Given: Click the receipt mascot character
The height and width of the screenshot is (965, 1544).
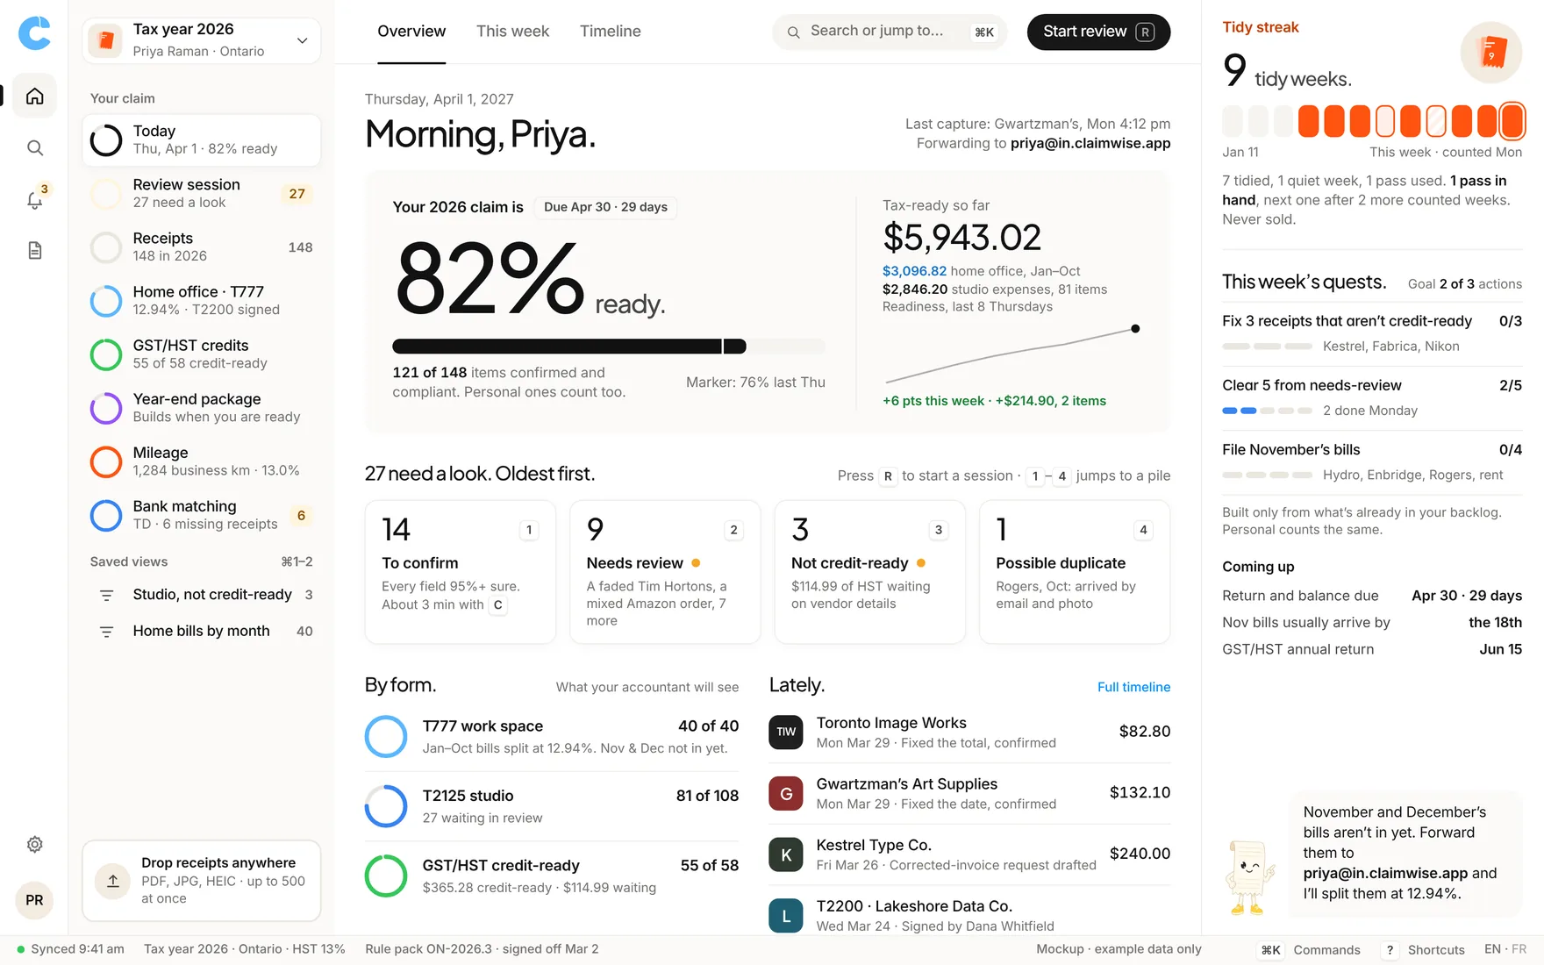Looking at the screenshot, I should [1251, 878].
